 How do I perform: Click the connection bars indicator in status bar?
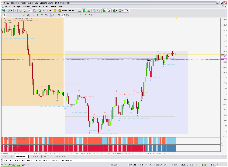pos(204,165)
